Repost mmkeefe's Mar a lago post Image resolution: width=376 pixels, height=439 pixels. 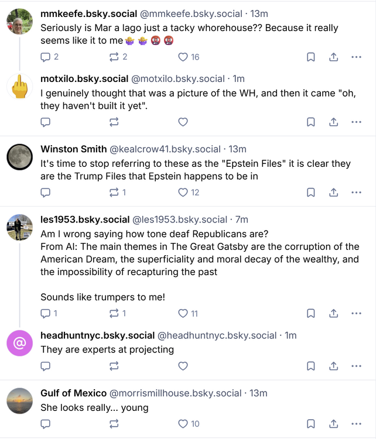tap(114, 57)
